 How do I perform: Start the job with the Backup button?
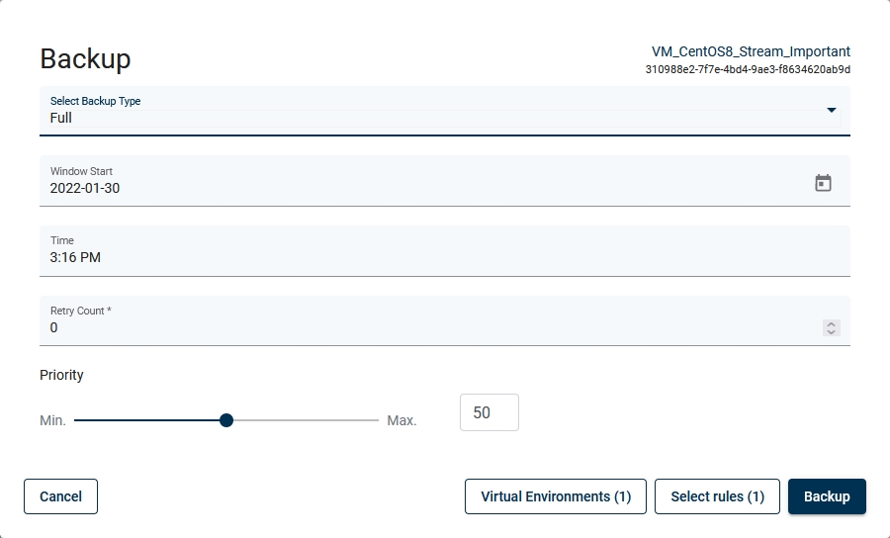pyautogui.click(x=827, y=496)
